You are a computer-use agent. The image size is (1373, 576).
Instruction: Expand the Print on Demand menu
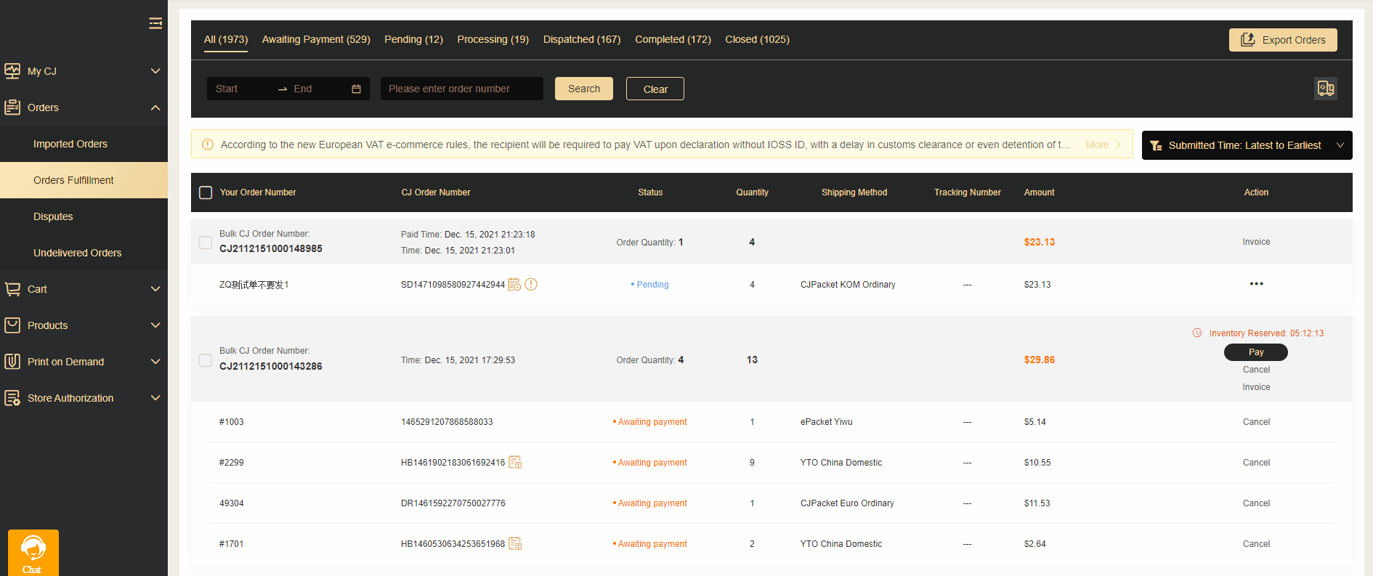pos(84,362)
